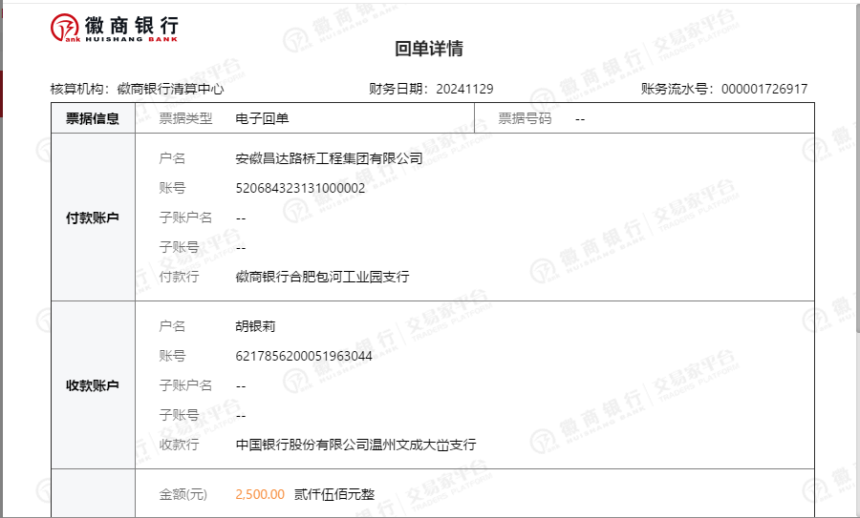
Task: Click the orange 2,500.00 amount value
Action: tap(260, 494)
